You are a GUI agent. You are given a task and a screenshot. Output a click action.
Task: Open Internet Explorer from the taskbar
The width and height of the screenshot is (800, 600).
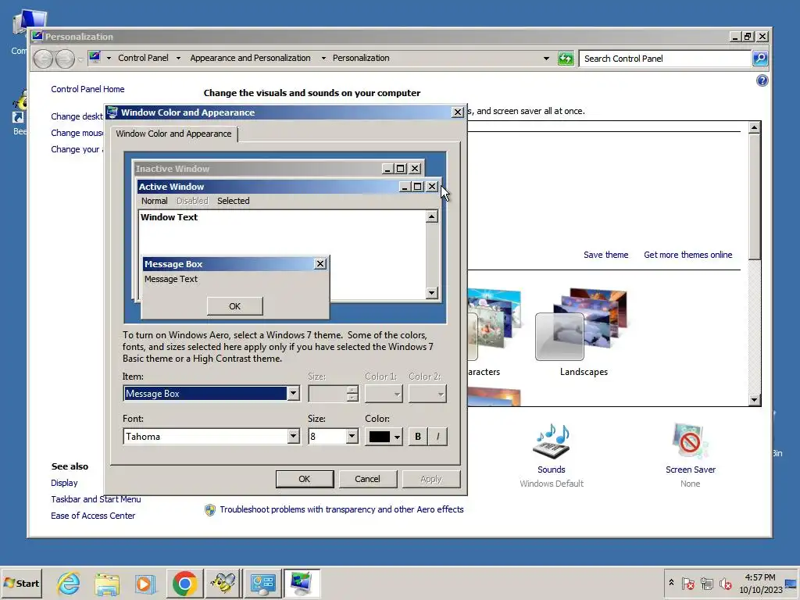click(x=69, y=583)
